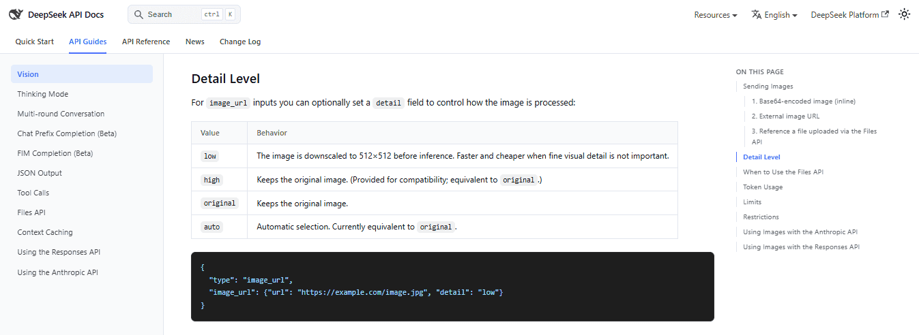Click external link icon beside DeepSeek Platform

pyautogui.click(x=886, y=14)
